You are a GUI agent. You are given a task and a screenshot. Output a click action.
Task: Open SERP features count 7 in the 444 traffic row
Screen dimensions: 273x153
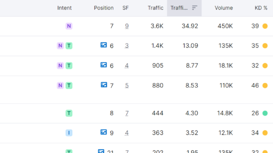pos(127,113)
